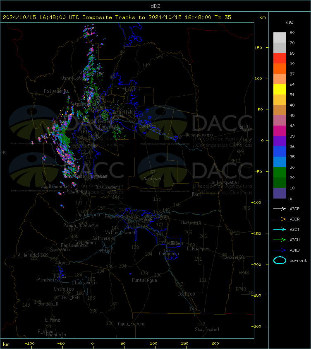Click the '200' tick on horizontal axis
Screen dimensions: 311x349
pyautogui.click(x=215, y=344)
